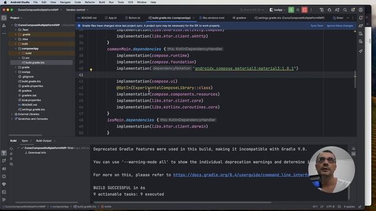Screen dimensions: 376x211
Task: Open the Tools menu
Action: pos(120,2)
